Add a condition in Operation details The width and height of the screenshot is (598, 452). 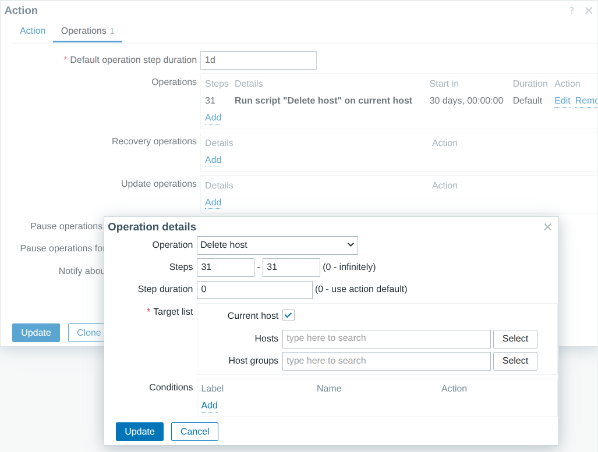tap(209, 405)
